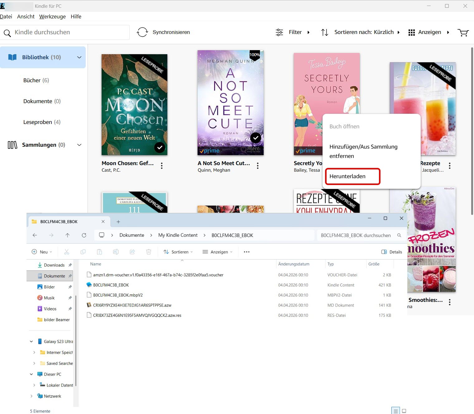Open the Werkzeuge menu
Screen dimensions: 474x414
(x=52, y=17)
